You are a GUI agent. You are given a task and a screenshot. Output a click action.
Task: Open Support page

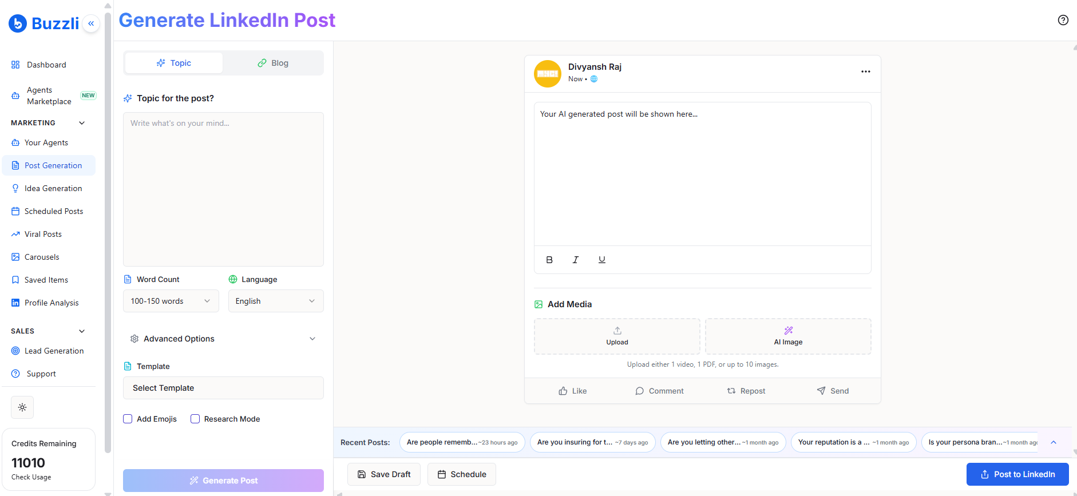pos(49,374)
